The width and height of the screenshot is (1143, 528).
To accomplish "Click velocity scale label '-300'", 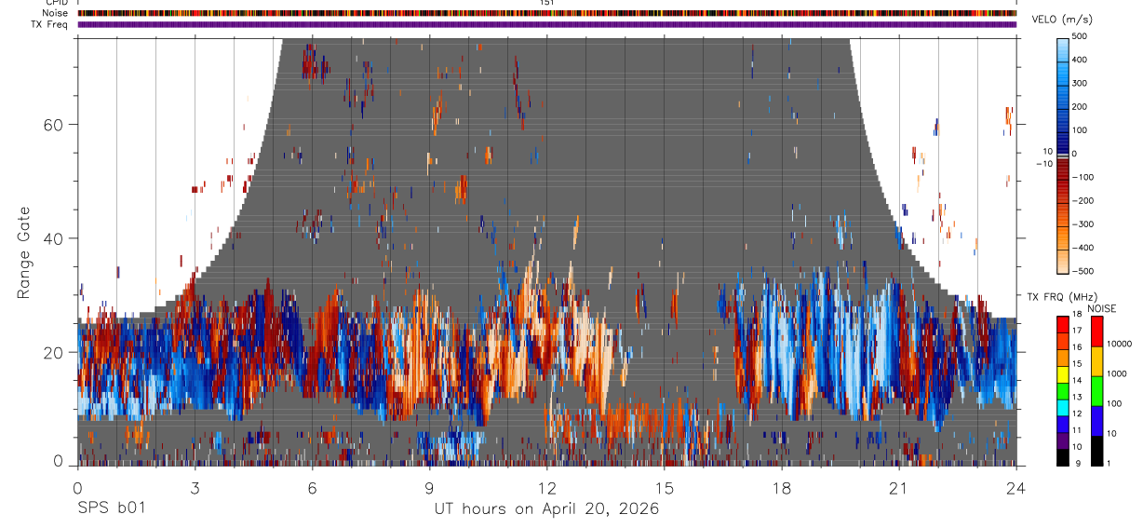I will (1082, 224).
